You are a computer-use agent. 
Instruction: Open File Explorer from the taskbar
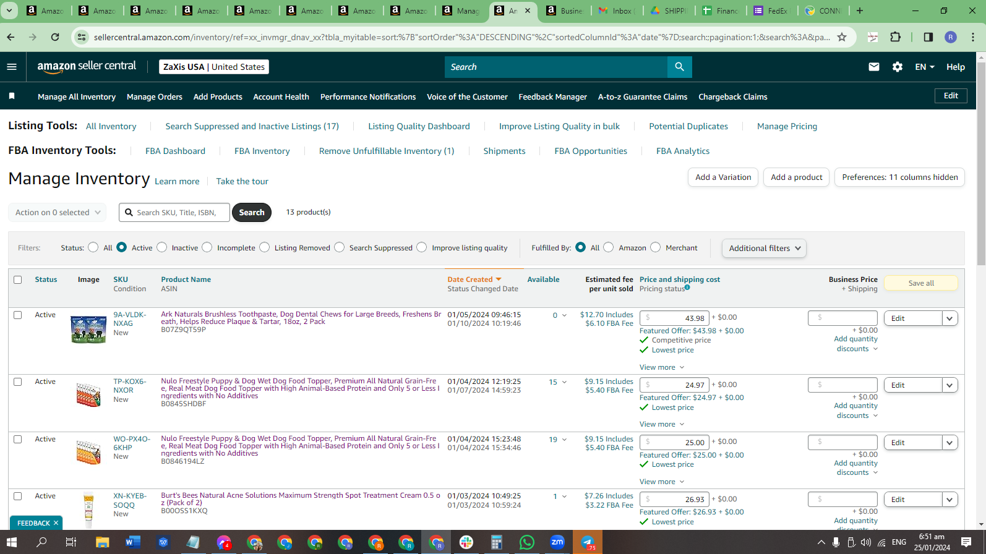tap(102, 542)
